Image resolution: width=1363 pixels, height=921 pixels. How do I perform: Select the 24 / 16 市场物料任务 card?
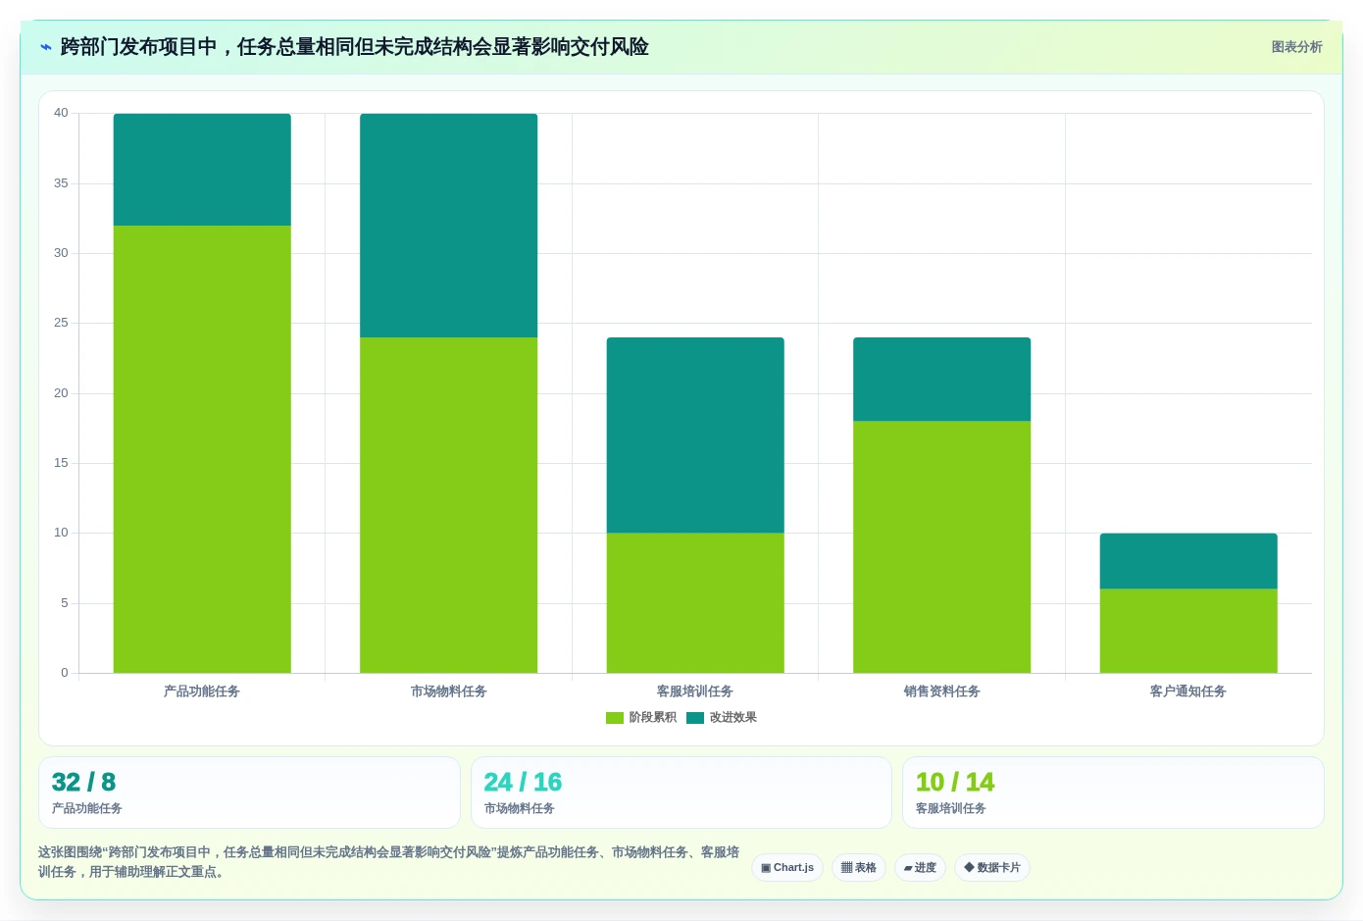pos(681,793)
